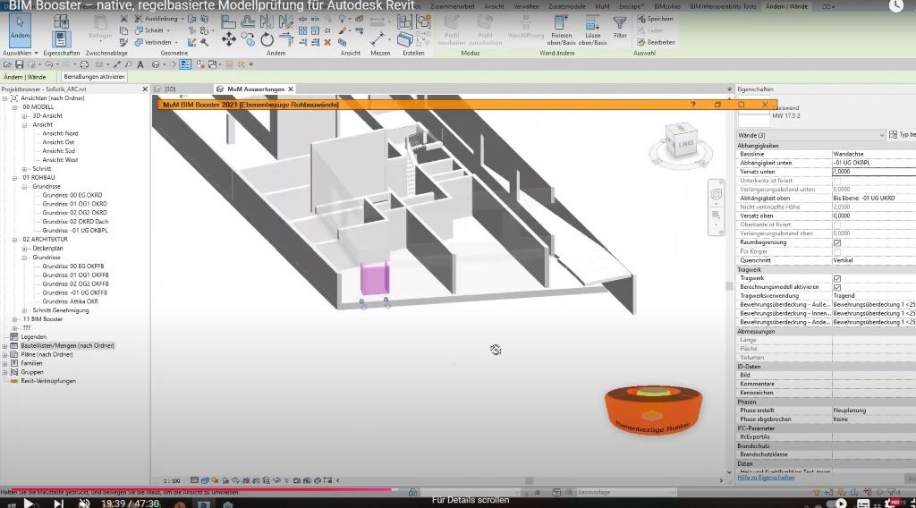Screen dimensions: 916x508
Task: Click the Messen measure tool icon
Action: click(379, 38)
